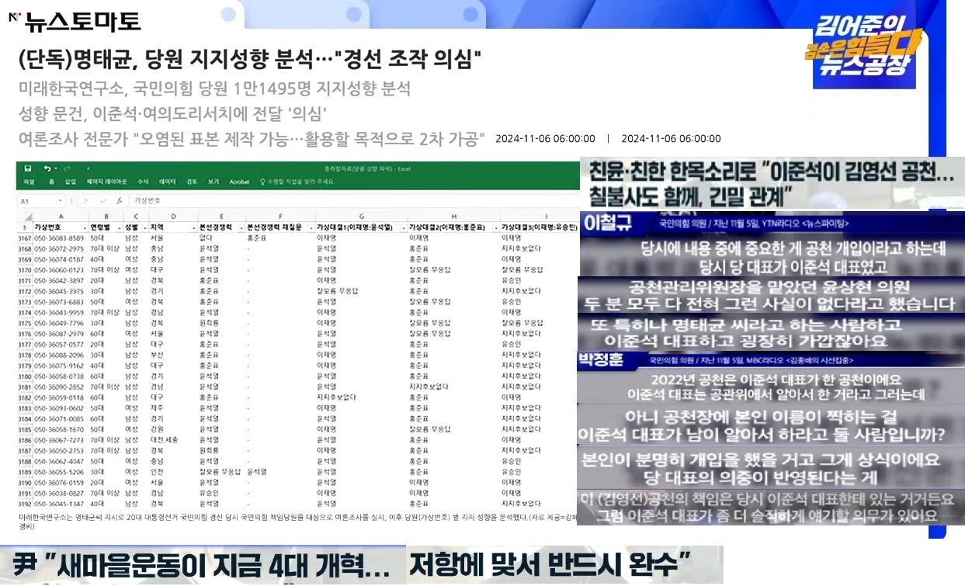
Task: Click the select-all corner of the sheet
Action: (28, 217)
